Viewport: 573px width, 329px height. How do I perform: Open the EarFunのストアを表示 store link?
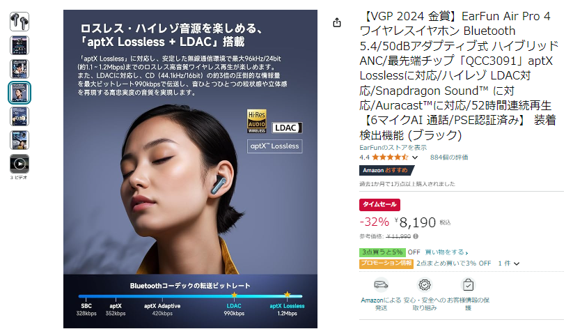click(393, 148)
